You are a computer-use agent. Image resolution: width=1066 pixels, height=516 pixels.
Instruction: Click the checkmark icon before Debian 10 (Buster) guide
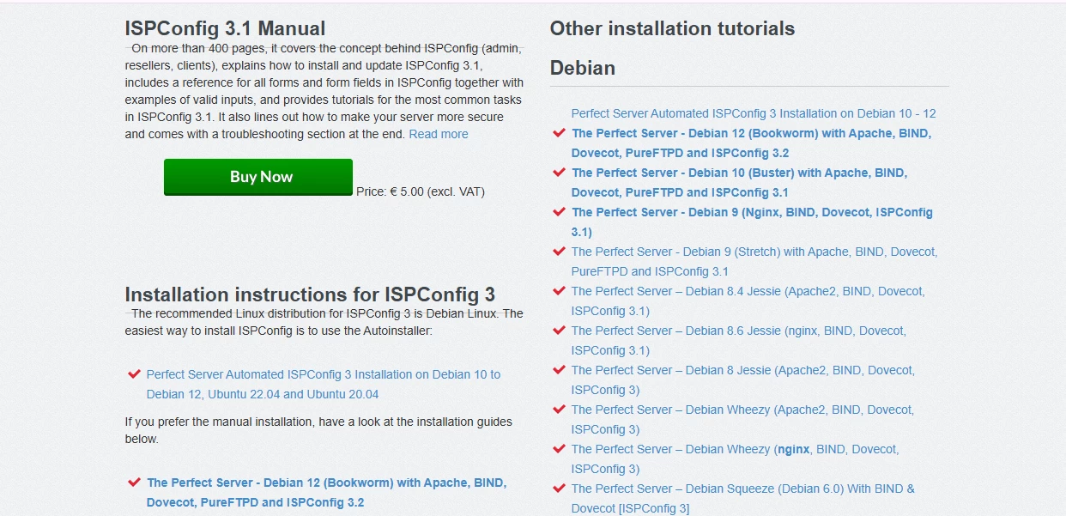560,173
